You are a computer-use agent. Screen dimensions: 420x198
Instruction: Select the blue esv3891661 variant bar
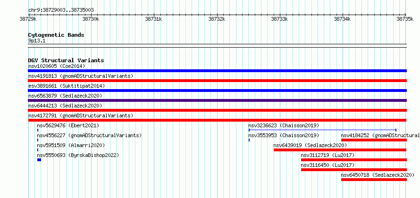[x=217, y=91]
